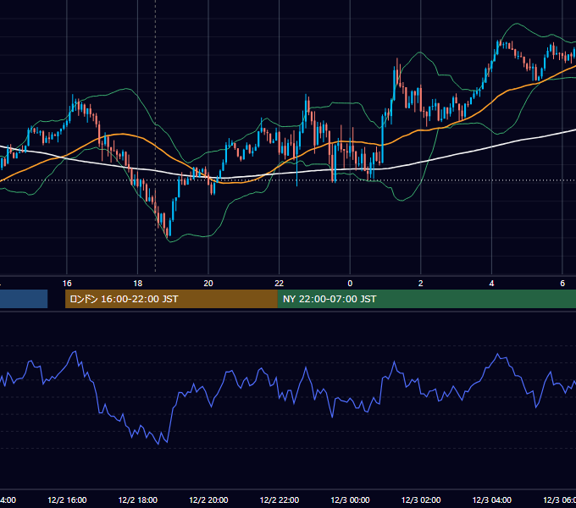Click the NY 22:00-07:00 JST session bar
The height and width of the screenshot is (508, 576).
tap(426, 299)
